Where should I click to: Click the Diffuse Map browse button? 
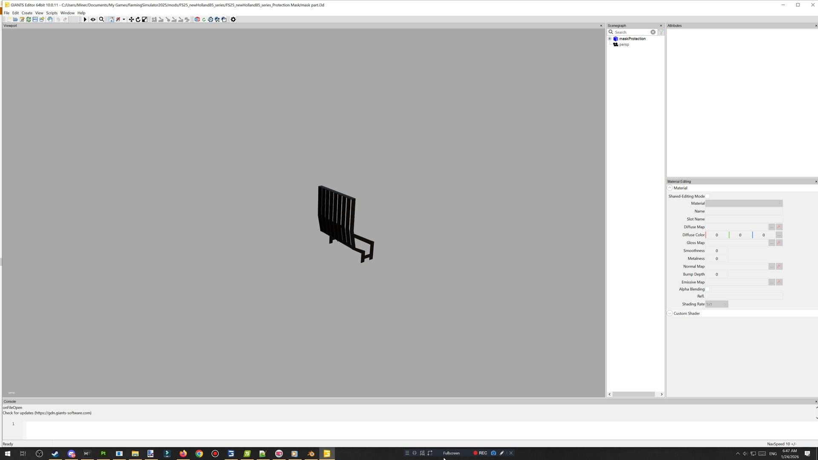point(772,227)
